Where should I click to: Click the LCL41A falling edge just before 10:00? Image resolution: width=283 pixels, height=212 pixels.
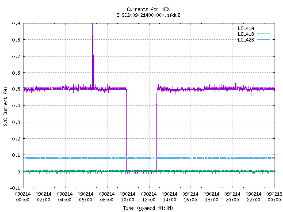coord(127,131)
